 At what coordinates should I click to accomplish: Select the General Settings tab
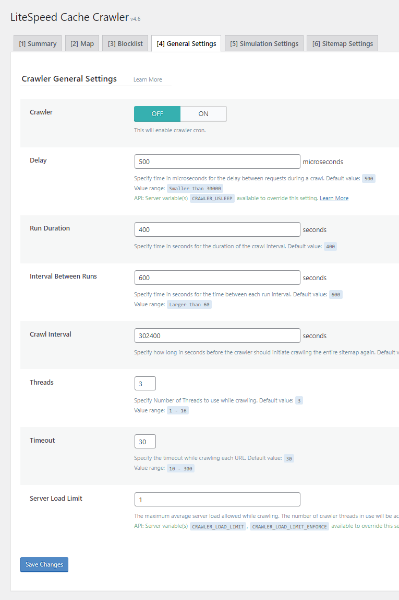pos(186,43)
